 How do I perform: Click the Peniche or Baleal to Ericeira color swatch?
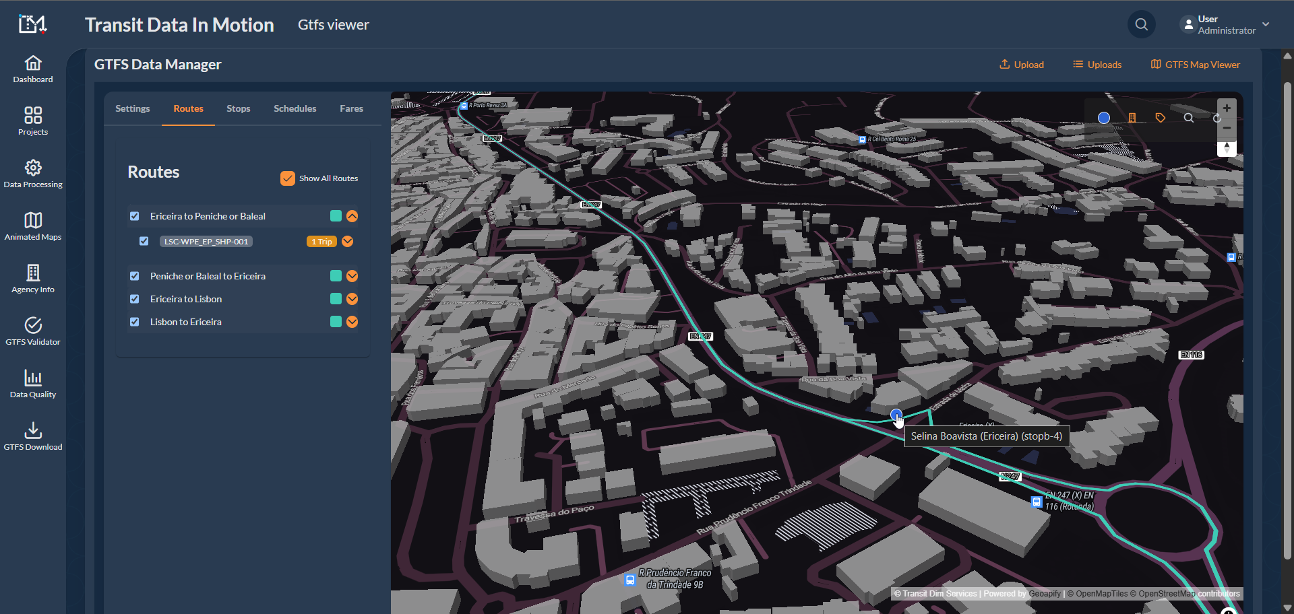[x=336, y=276]
